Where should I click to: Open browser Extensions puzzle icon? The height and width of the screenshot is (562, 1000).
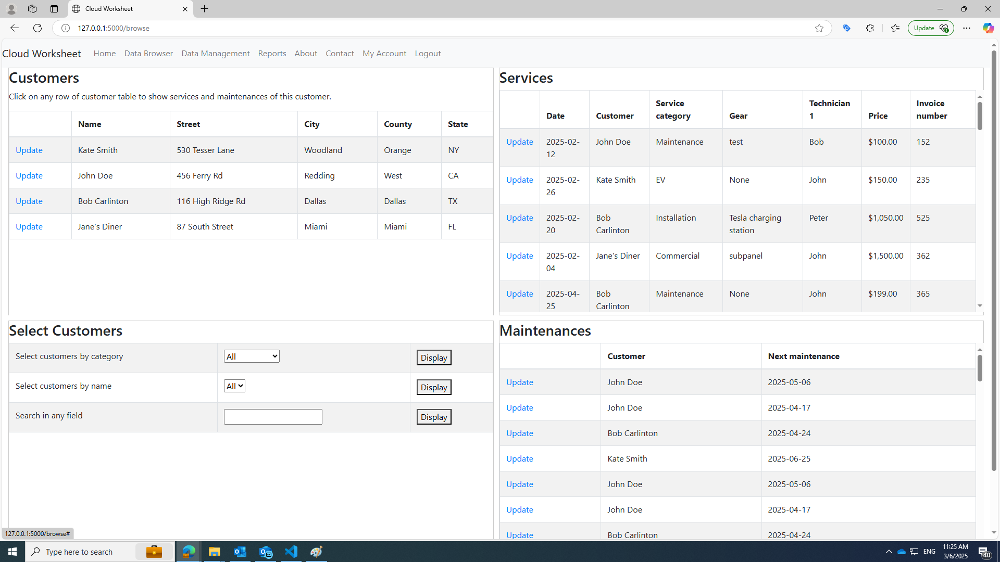click(870, 28)
